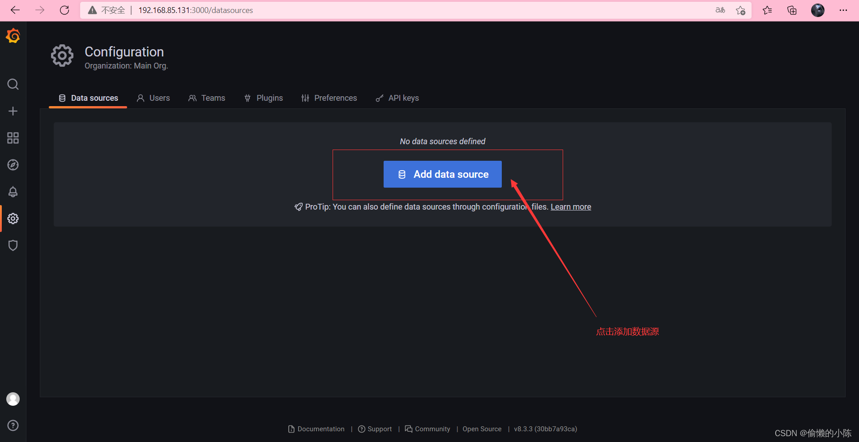This screenshot has width=859, height=442.
Task: Reload the page with refresh icon
Action: (x=64, y=10)
